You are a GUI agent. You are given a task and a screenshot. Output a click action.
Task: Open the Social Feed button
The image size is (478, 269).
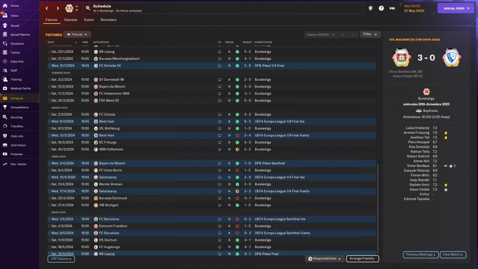click(456, 8)
